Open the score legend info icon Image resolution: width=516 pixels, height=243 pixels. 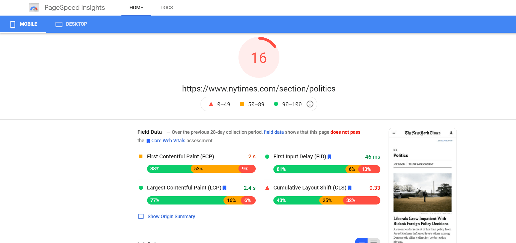pos(310,104)
